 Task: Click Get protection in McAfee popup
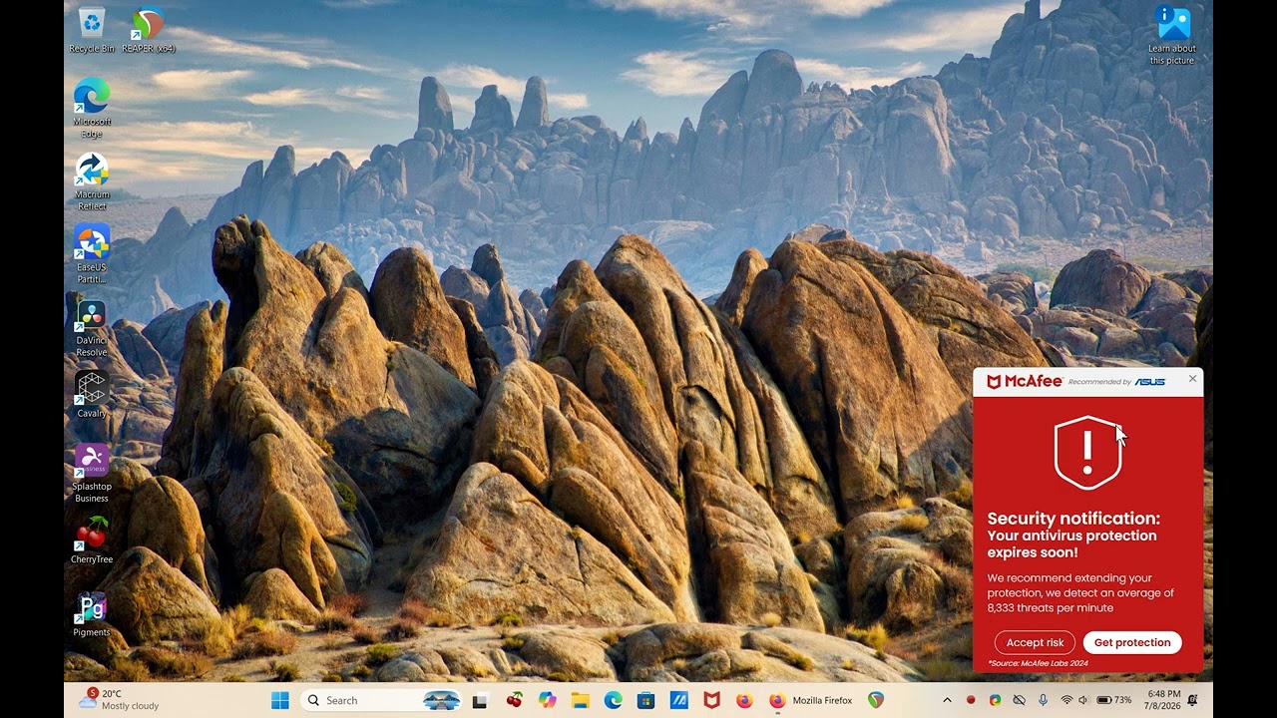tap(1132, 642)
